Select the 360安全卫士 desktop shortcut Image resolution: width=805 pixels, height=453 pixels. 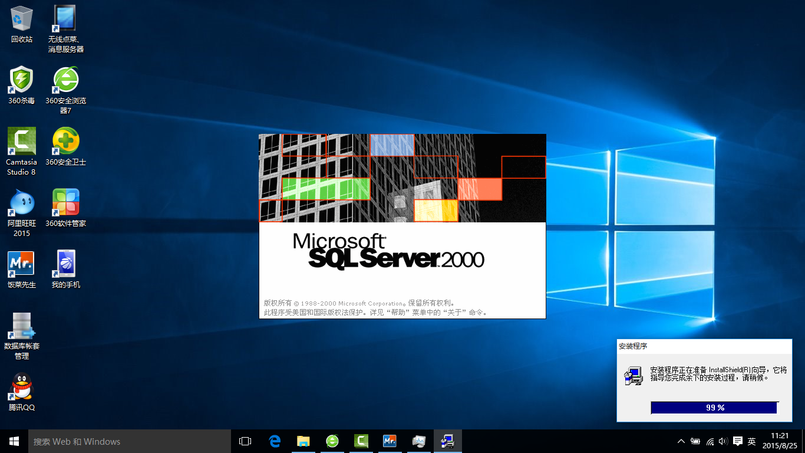pos(66,146)
